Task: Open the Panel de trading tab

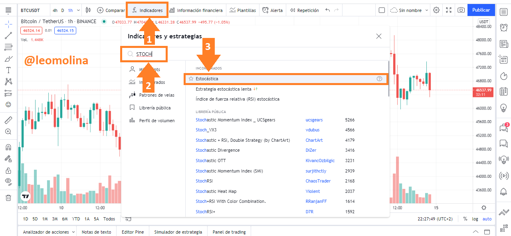Action: (x=229, y=232)
